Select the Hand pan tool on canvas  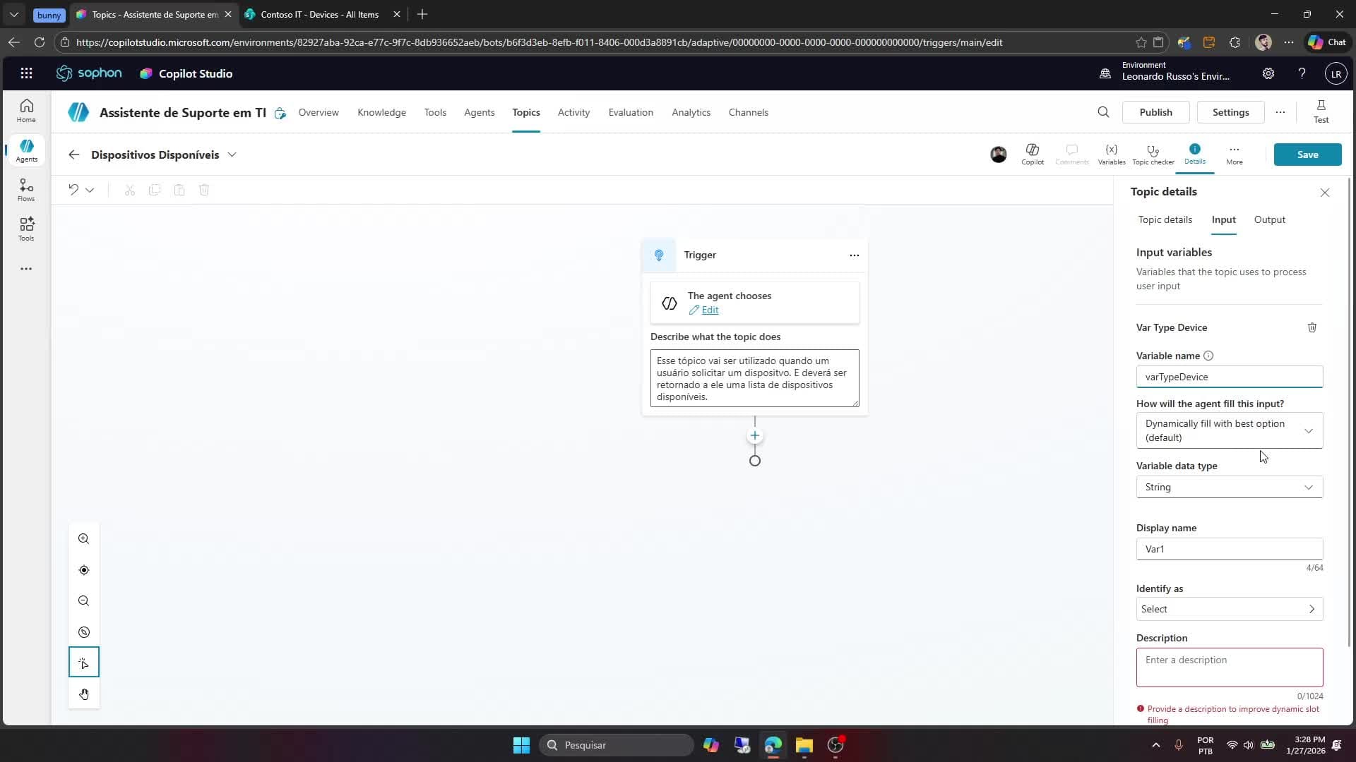coord(84,694)
